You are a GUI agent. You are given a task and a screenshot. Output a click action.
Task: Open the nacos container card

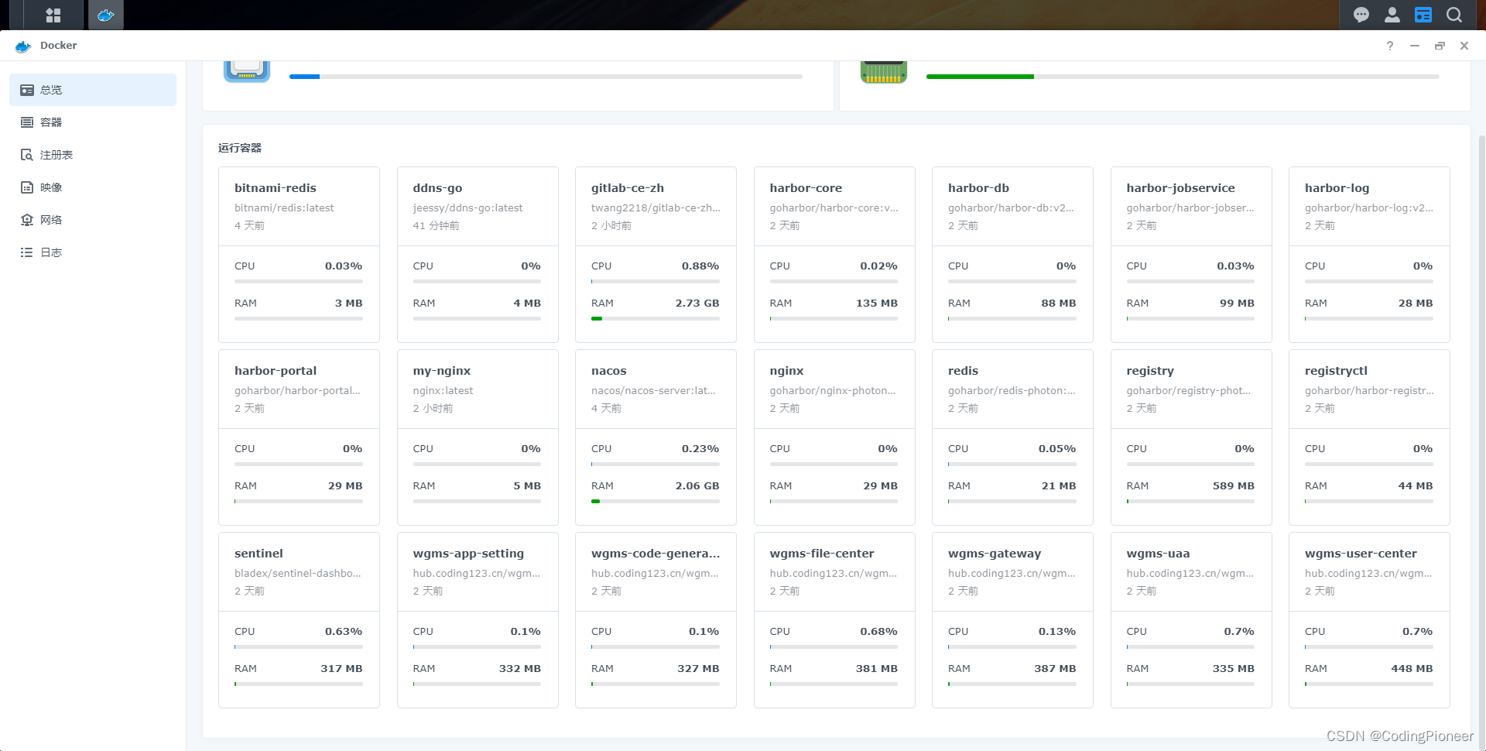tap(656, 437)
